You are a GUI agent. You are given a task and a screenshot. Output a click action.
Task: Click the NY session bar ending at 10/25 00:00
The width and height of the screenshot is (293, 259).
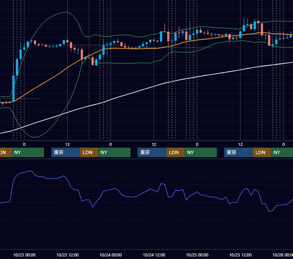[201, 152]
